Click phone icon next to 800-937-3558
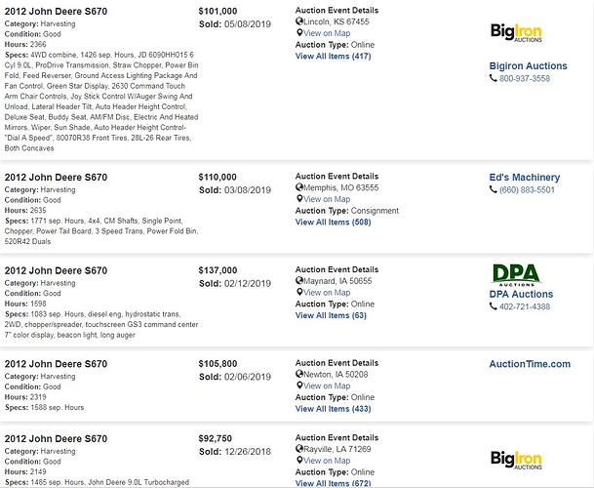594x488 pixels. 494,78
